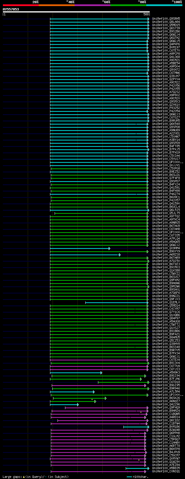Click hit label UniRef100_Q0JJV1
The width and height of the screenshot is (185, 479).
[166, 165]
